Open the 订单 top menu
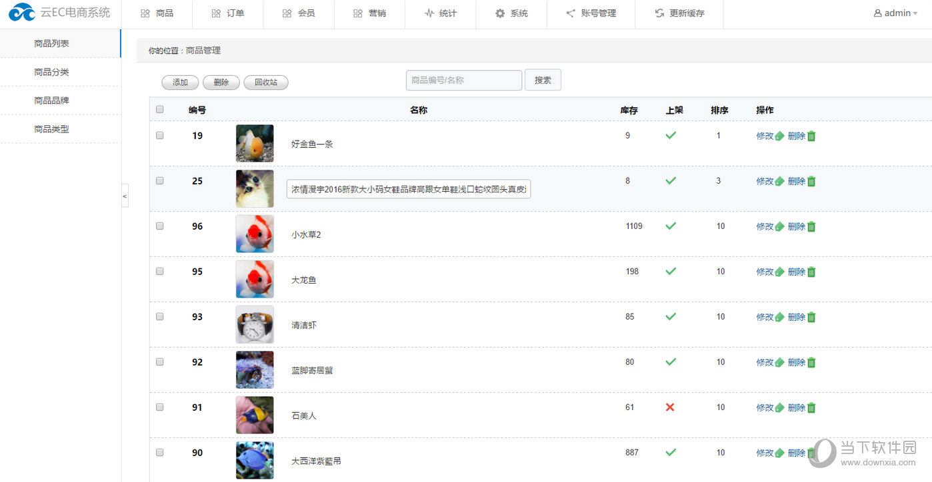The image size is (932, 482). [228, 14]
